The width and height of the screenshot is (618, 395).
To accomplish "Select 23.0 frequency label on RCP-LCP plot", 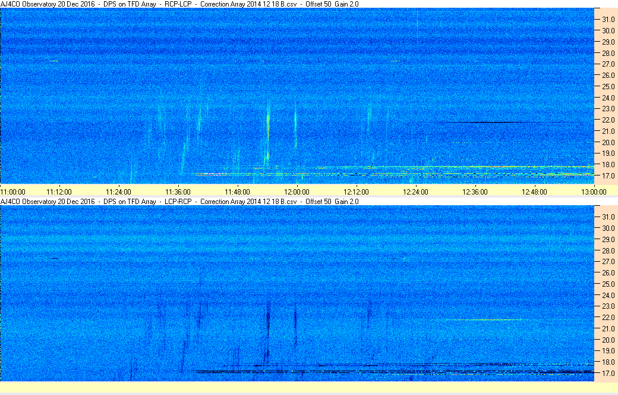I will click(x=608, y=108).
